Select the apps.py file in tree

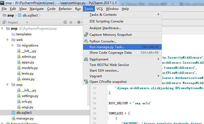click(x=28, y=62)
